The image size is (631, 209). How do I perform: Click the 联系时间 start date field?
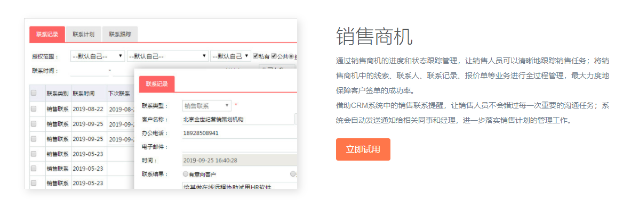pos(89,71)
